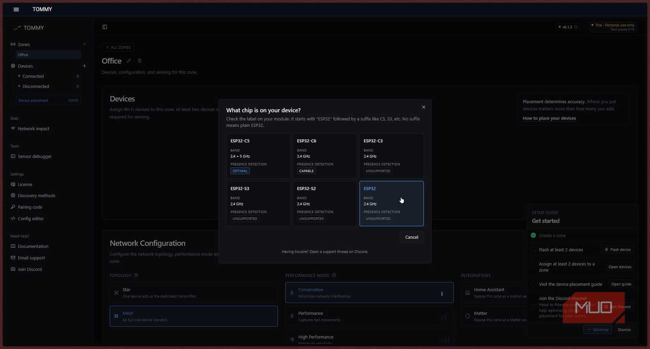
Task: Cancel the chip selection dialog
Action: [x=412, y=237]
